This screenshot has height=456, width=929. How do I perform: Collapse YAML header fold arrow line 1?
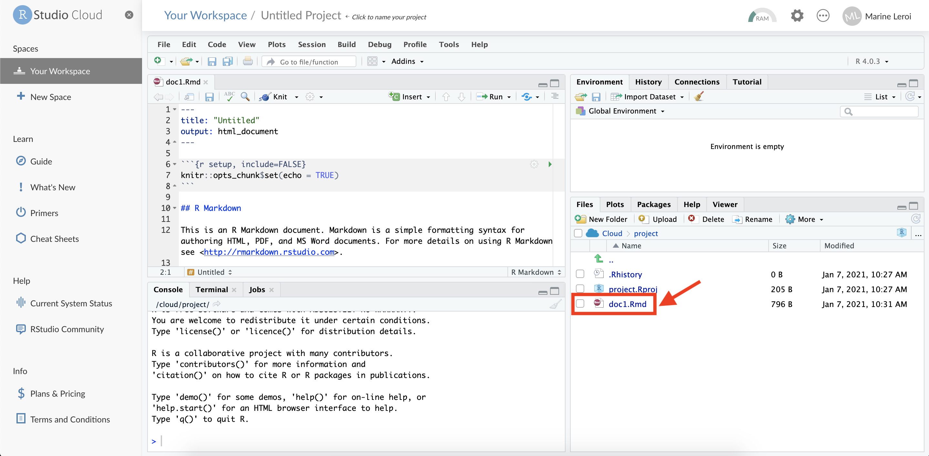pos(175,109)
